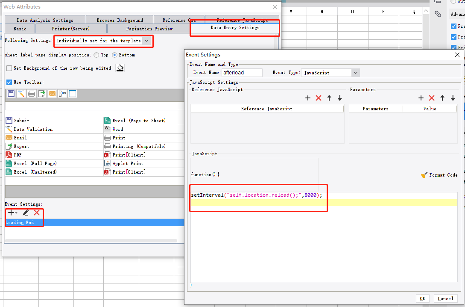Click the blank page icon in toolbar strip
Screen dimensions: 465x307
coord(73,94)
